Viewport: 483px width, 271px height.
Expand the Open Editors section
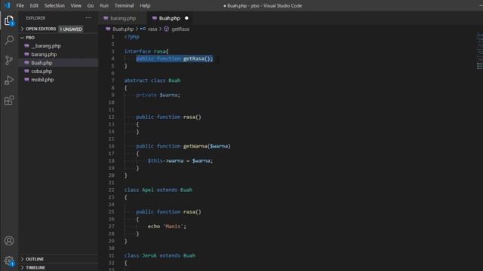(x=41, y=29)
